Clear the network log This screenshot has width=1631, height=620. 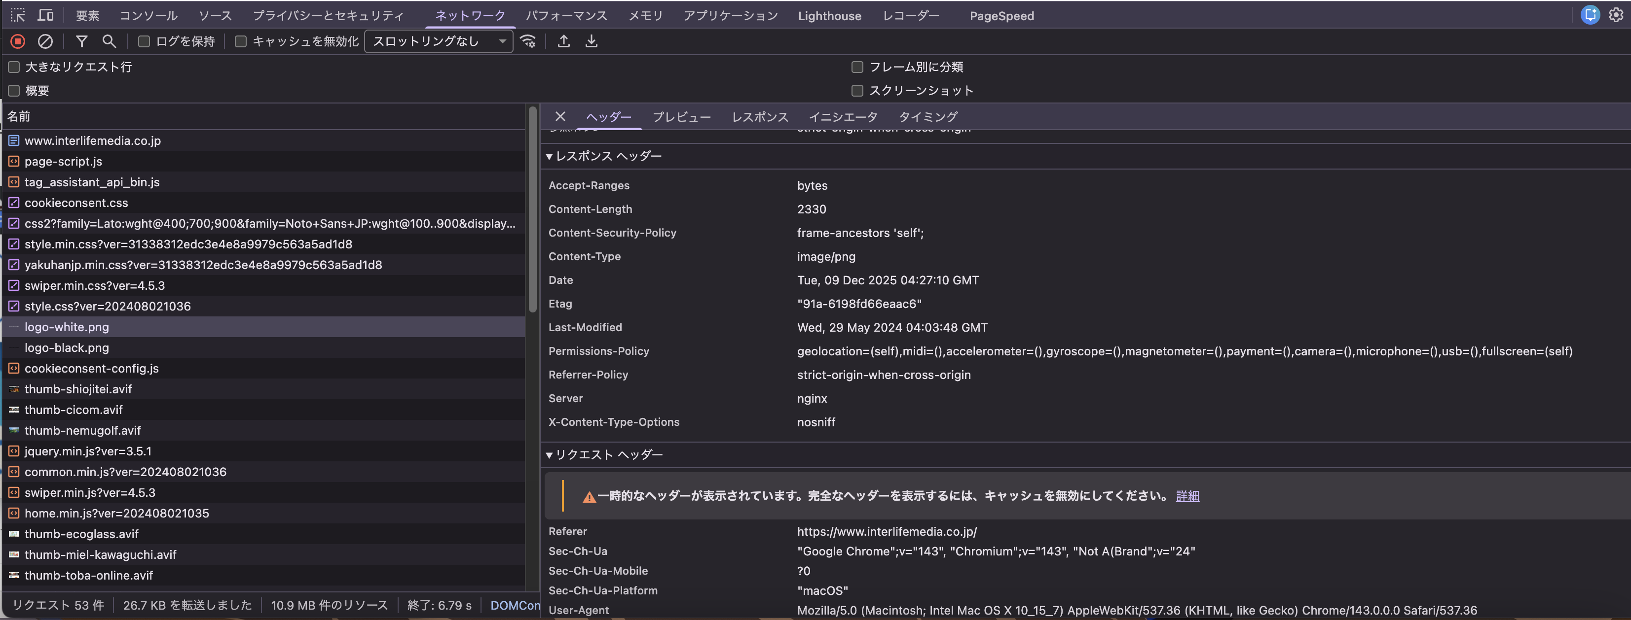45,41
